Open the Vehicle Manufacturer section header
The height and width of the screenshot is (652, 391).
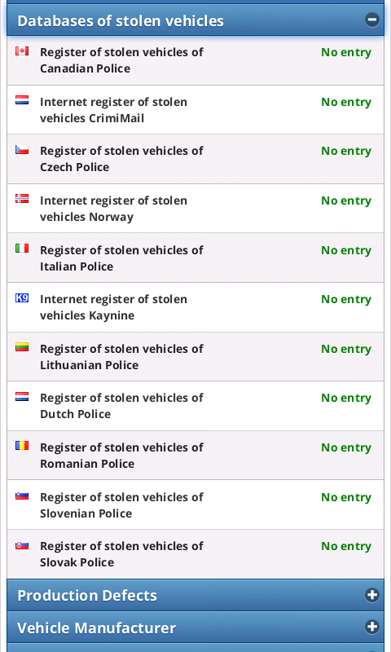point(195,627)
